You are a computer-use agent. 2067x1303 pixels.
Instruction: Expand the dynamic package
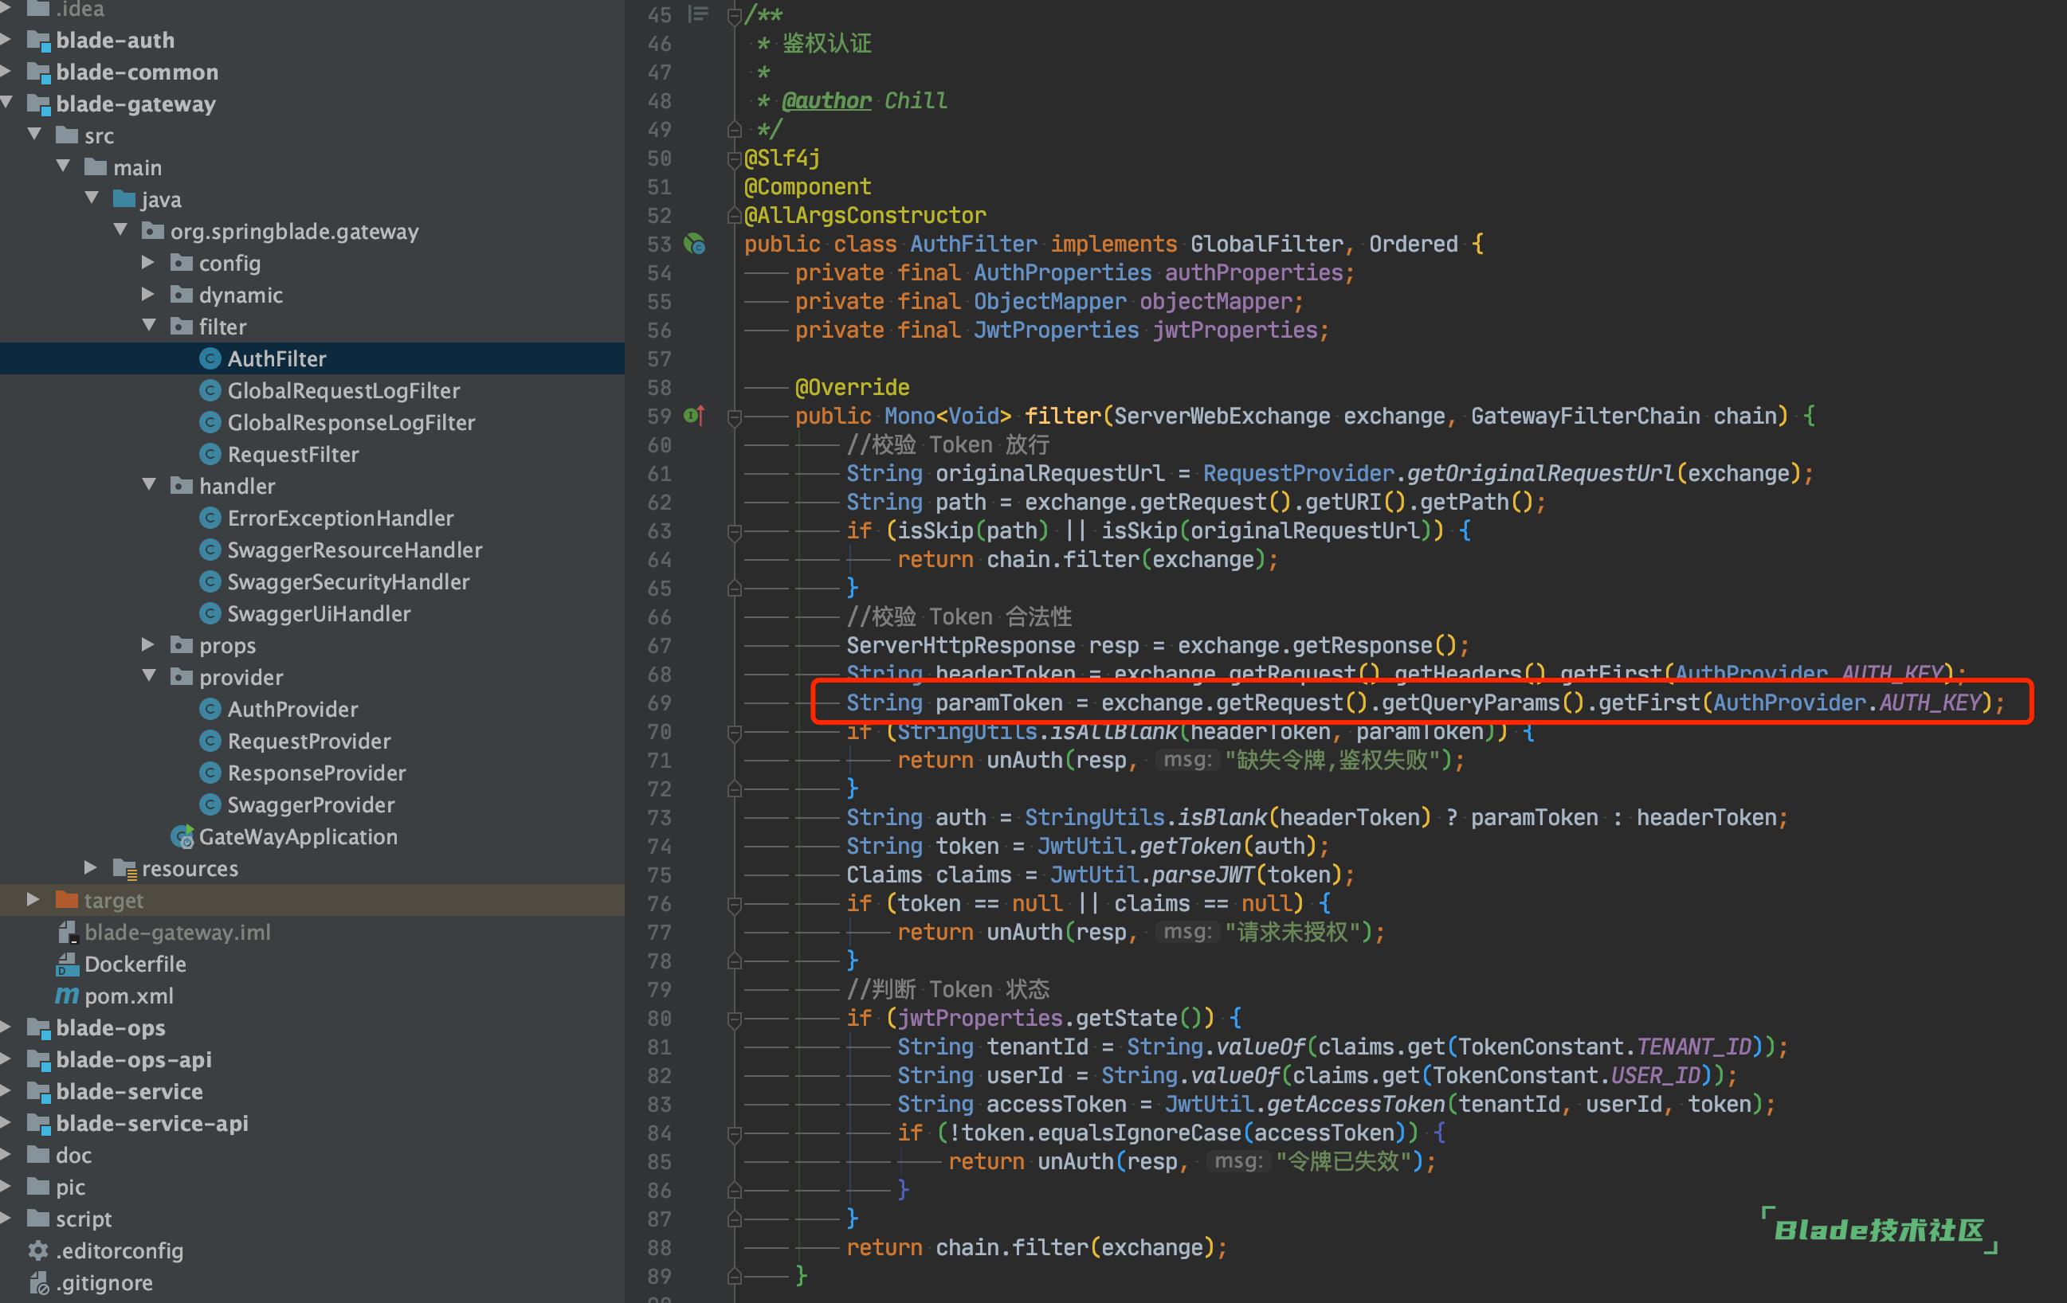(147, 293)
